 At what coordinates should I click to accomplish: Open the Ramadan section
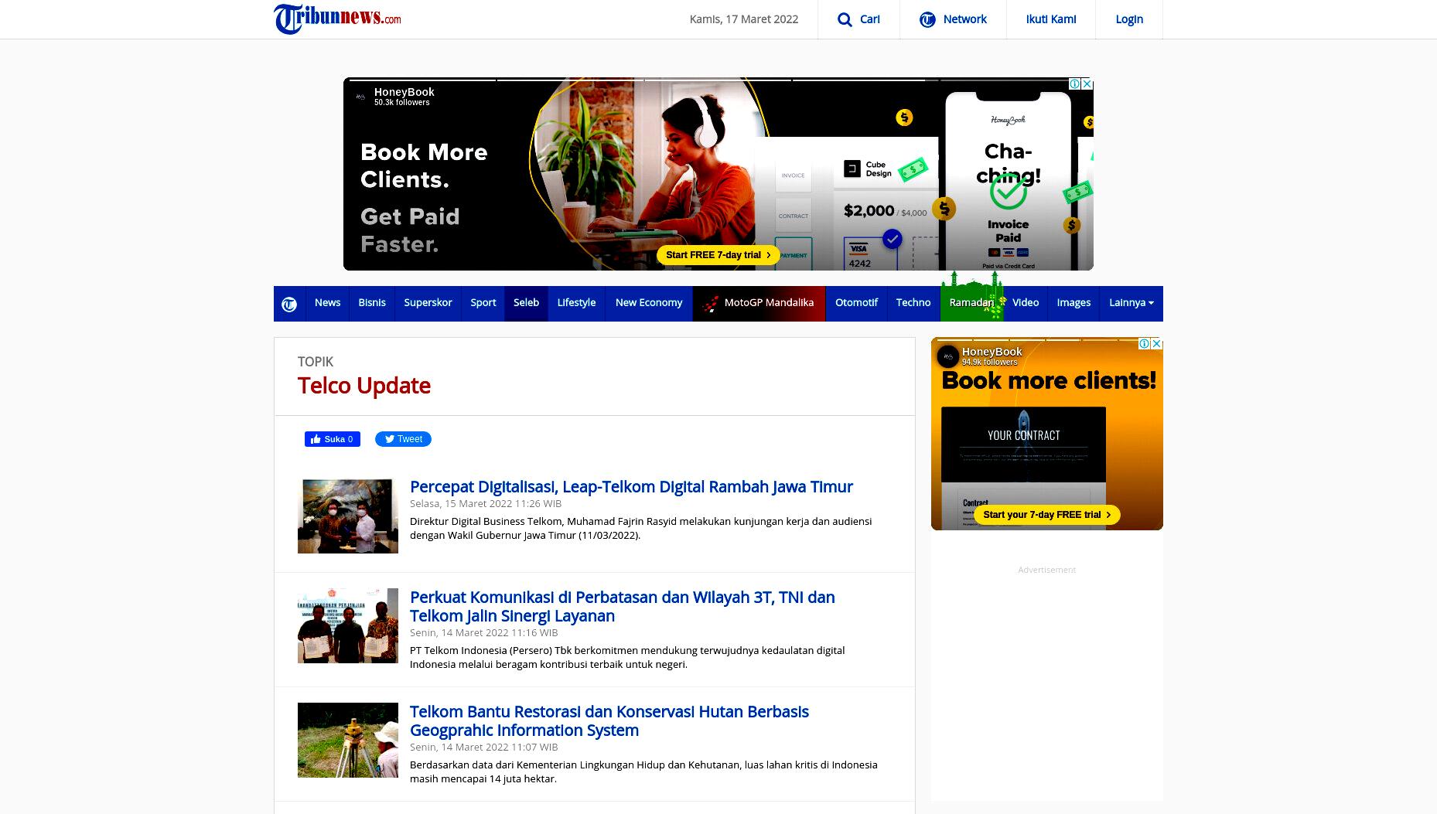point(971,303)
